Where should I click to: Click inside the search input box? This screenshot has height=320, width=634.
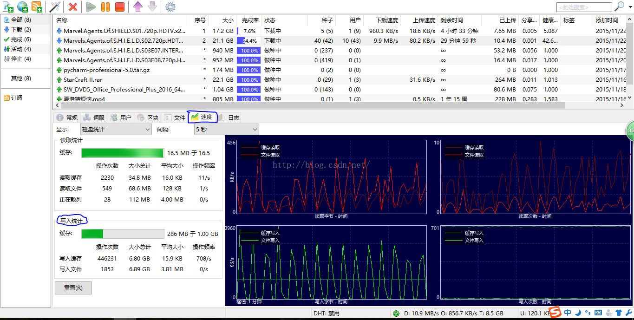pos(584,7)
